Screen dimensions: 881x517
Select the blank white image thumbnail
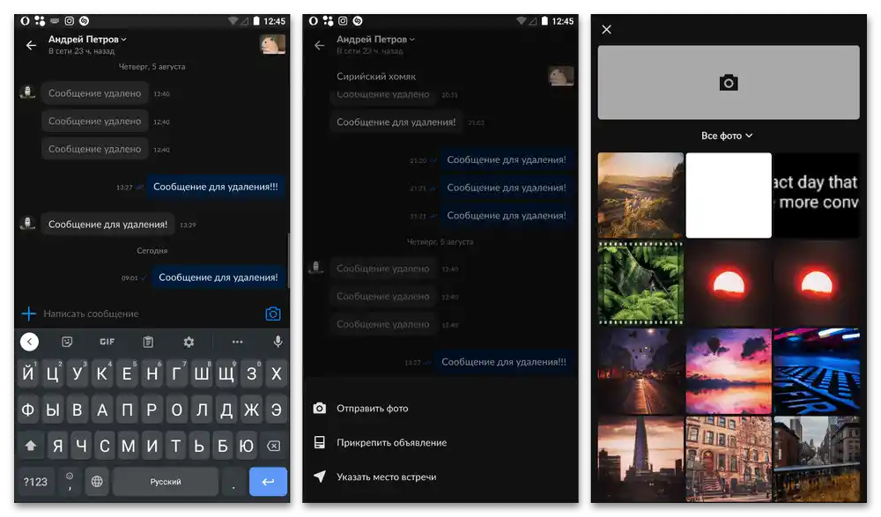[729, 195]
